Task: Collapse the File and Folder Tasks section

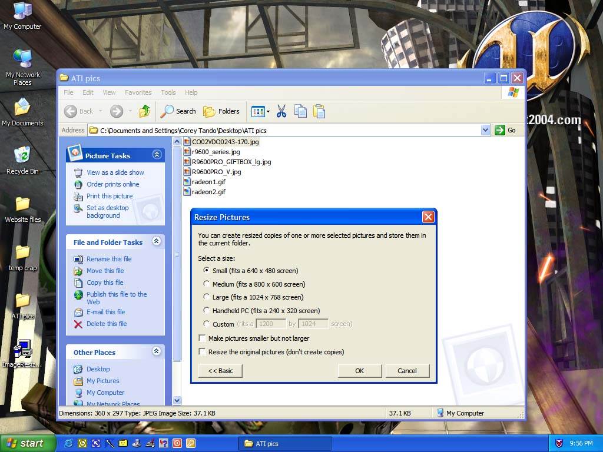Action: tap(157, 241)
